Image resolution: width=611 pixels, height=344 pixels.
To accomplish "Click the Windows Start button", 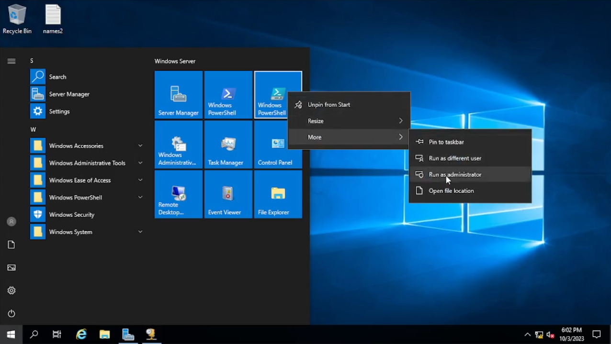I will [x=11, y=334].
